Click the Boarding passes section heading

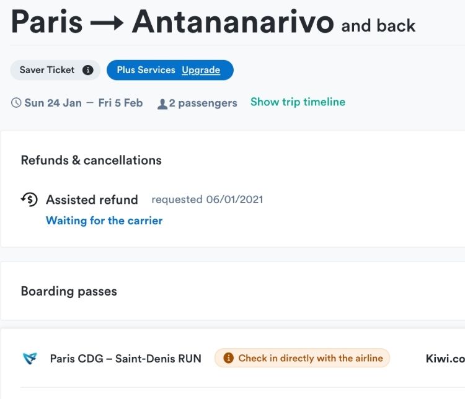pyautogui.click(x=69, y=291)
